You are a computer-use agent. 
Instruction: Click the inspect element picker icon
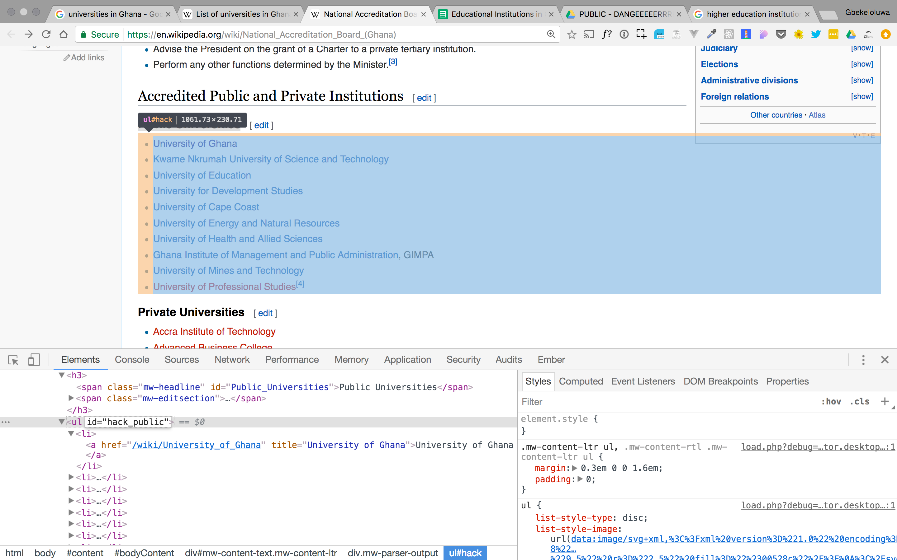point(13,360)
